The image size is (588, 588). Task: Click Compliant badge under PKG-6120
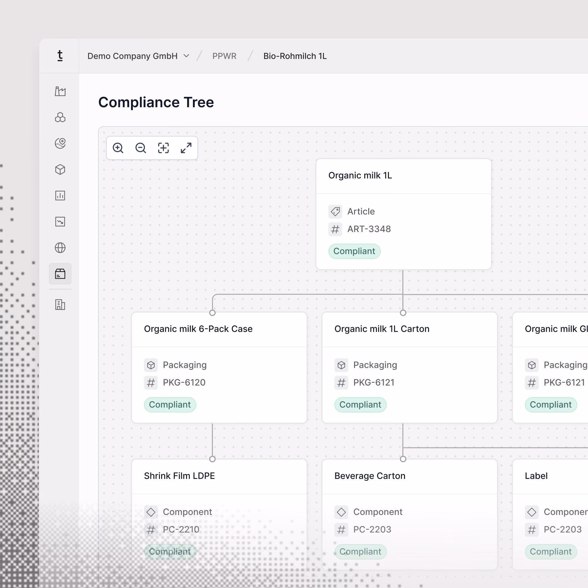(x=170, y=405)
